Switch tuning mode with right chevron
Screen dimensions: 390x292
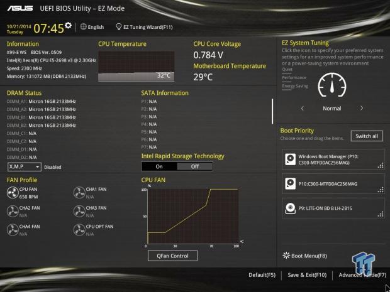362,108
